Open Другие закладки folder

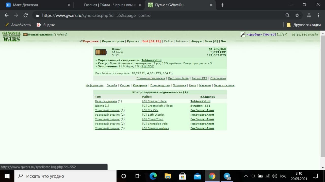(x=304, y=25)
